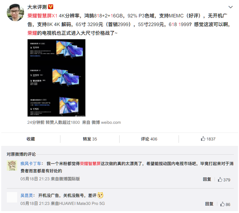This screenshot has height=213, width=239.
Task: Reply to 疾风卡丁车's comment
Action: pyautogui.click(x=207, y=179)
